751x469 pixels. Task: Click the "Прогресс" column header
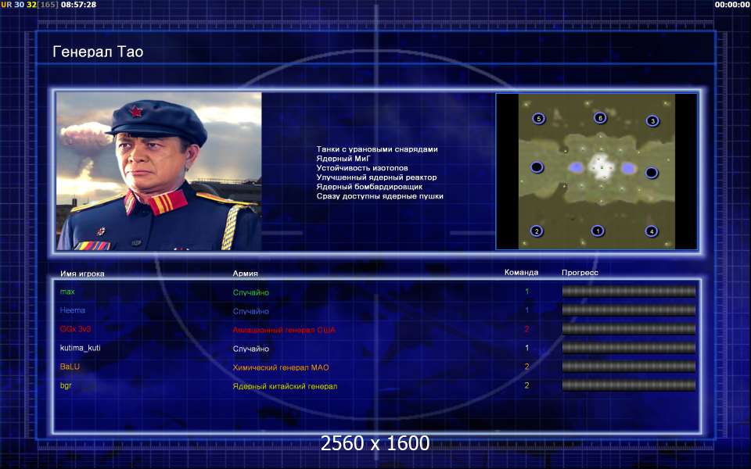(x=580, y=272)
